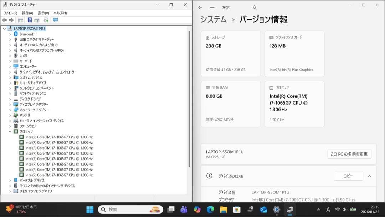This screenshot has width=385, height=217.
Task: Collapse the デバイスの仕様 section chevron
Action: coord(369,176)
